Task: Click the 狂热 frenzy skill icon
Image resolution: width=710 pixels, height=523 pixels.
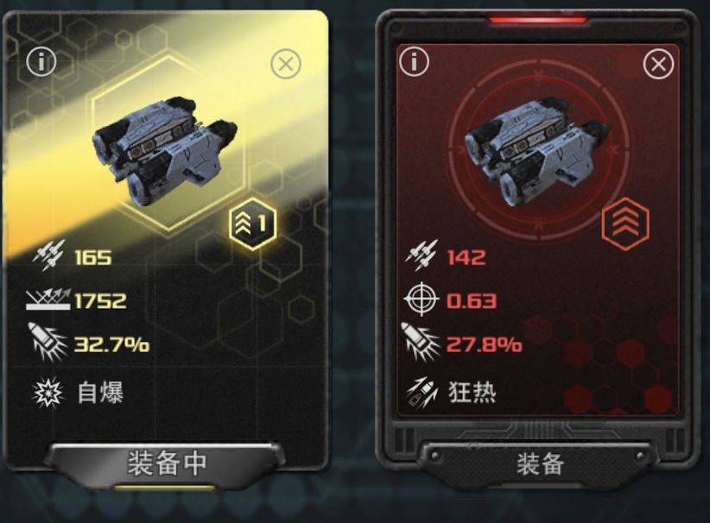Action: (422, 392)
